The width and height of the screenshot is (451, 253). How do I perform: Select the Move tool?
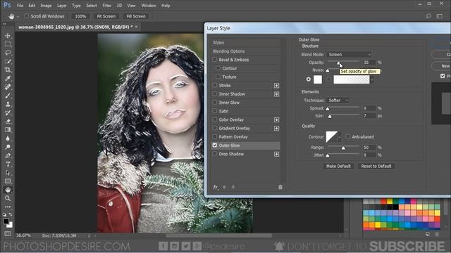point(8,36)
